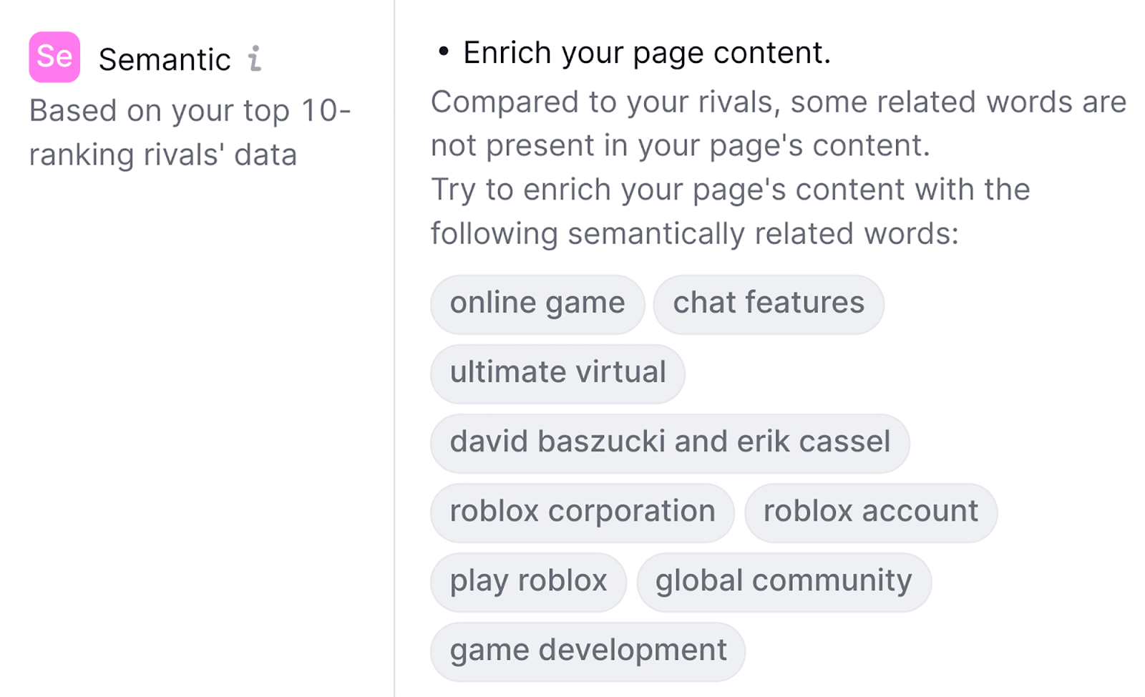Click the 'roblox account' keyword tag
Viewport: 1145px width, 697px height.
click(870, 512)
